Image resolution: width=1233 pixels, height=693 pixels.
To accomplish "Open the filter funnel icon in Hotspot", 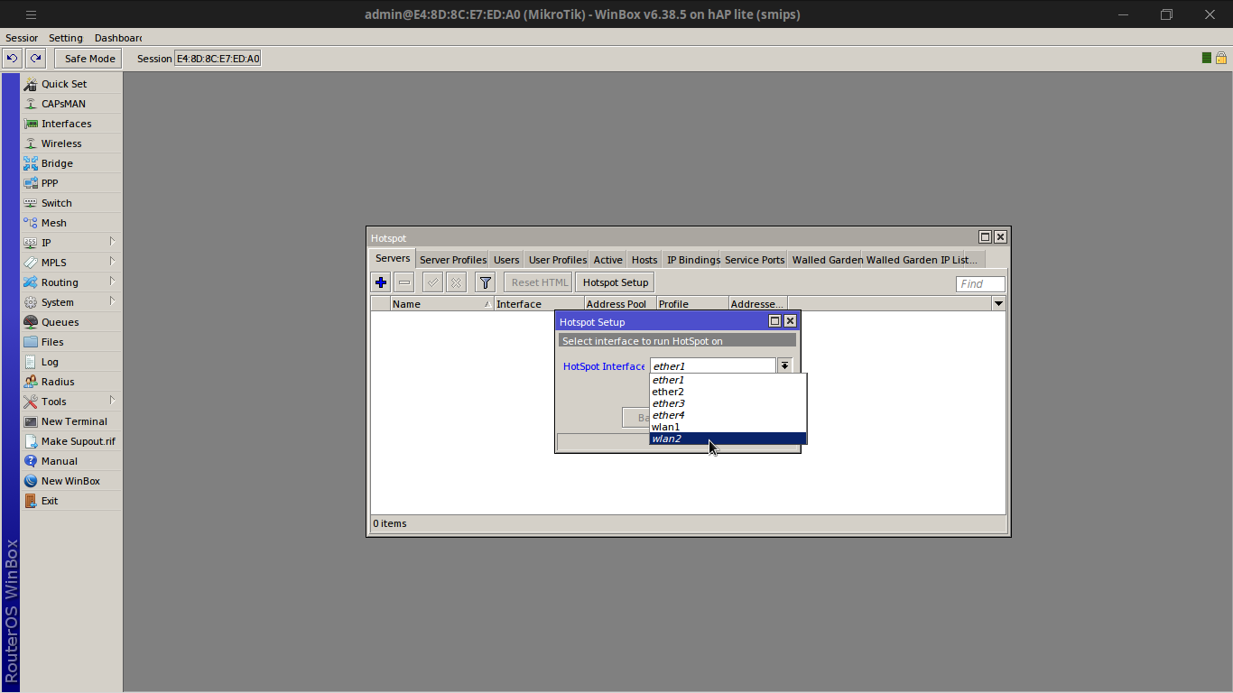I will tap(486, 282).
